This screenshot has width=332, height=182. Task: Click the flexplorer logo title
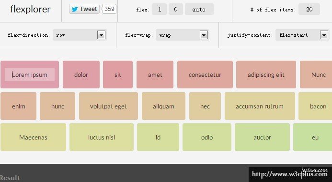pos(30,9)
